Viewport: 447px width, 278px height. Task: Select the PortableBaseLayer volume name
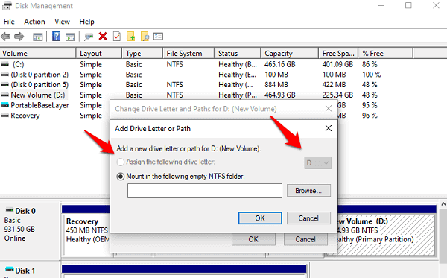tap(39, 105)
